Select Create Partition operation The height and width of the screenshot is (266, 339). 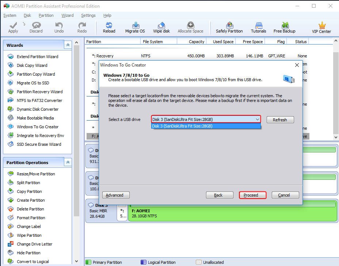point(26,200)
